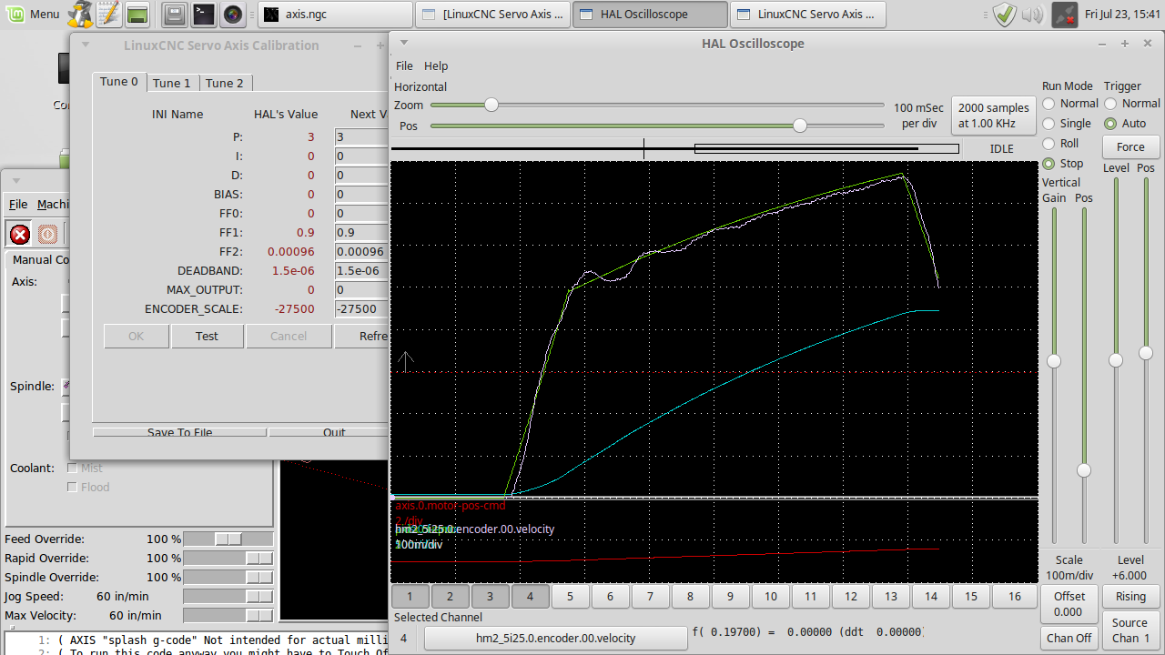Open the oscilloscope File menu
Image resolution: width=1165 pixels, height=655 pixels.
pos(404,65)
